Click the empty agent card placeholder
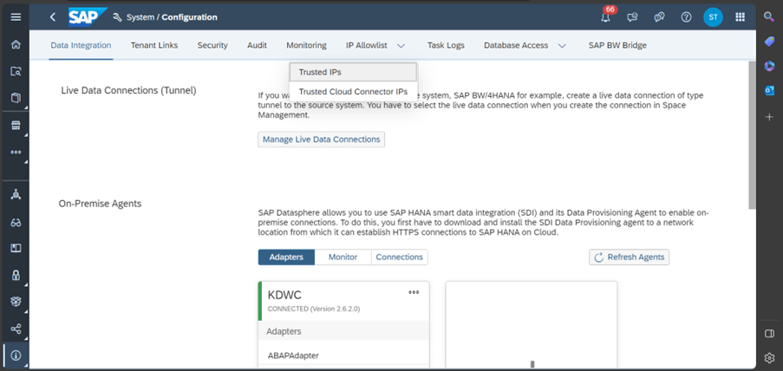This screenshot has width=783, height=371. [x=532, y=324]
